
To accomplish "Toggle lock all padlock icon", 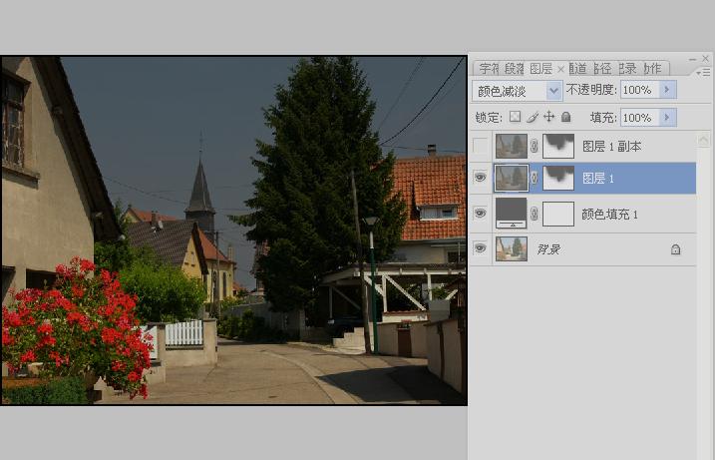I will (565, 117).
